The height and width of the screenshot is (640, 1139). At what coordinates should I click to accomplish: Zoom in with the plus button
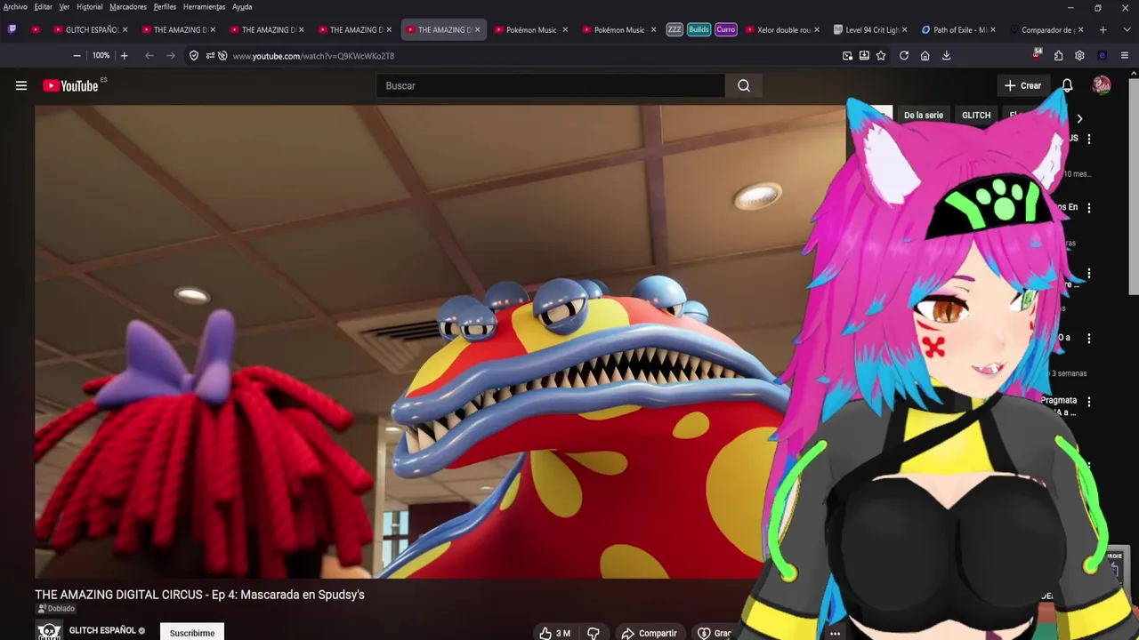(124, 55)
